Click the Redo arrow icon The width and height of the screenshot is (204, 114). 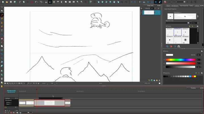coord(41,2)
